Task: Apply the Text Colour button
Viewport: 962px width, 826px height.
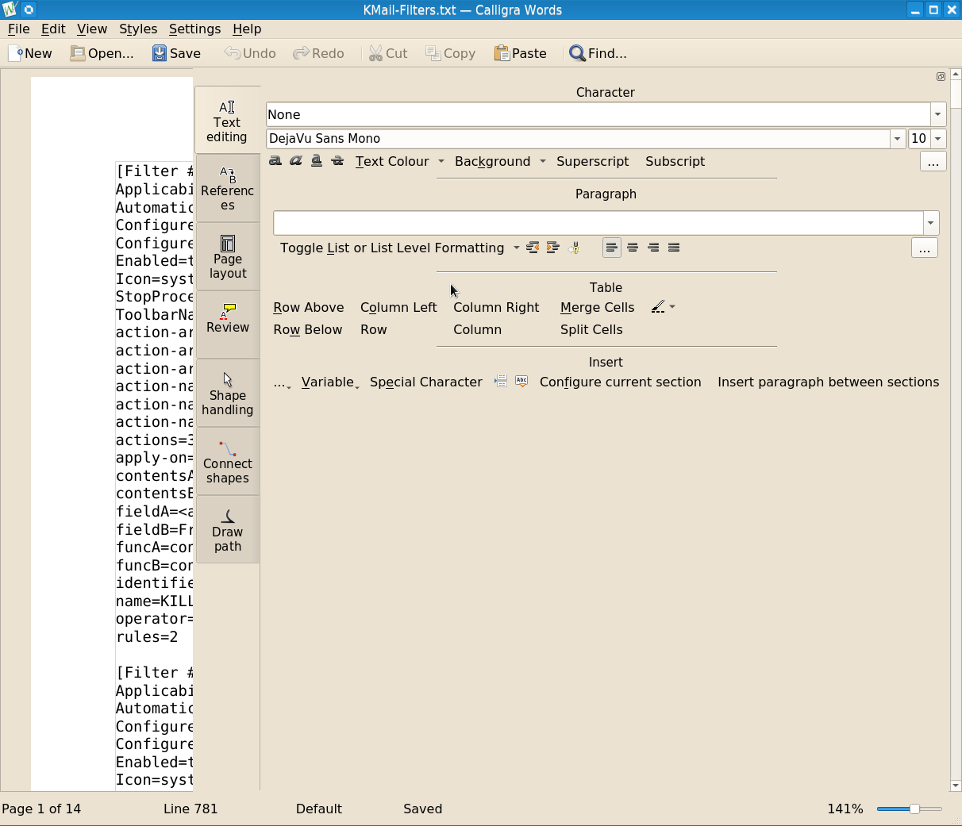Action: pyautogui.click(x=392, y=161)
